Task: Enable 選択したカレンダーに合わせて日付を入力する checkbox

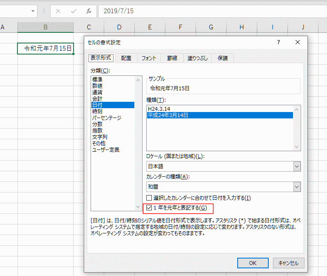Action: coord(149,198)
